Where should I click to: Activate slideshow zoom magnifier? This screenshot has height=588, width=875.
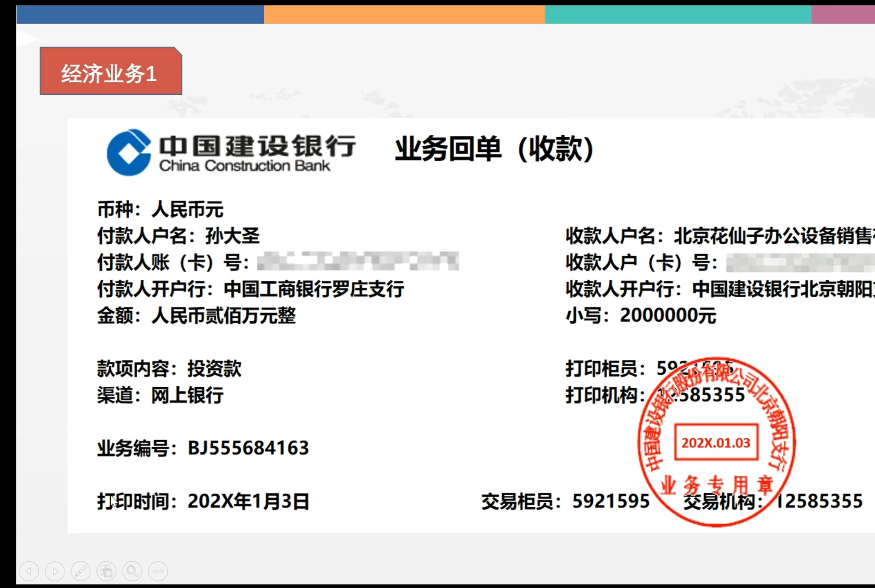(132, 571)
